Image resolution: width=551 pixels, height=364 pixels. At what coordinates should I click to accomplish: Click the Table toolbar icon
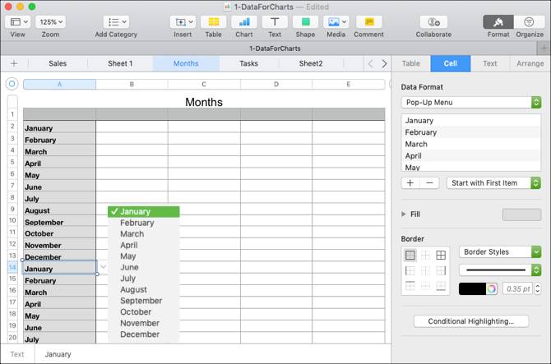[213, 21]
